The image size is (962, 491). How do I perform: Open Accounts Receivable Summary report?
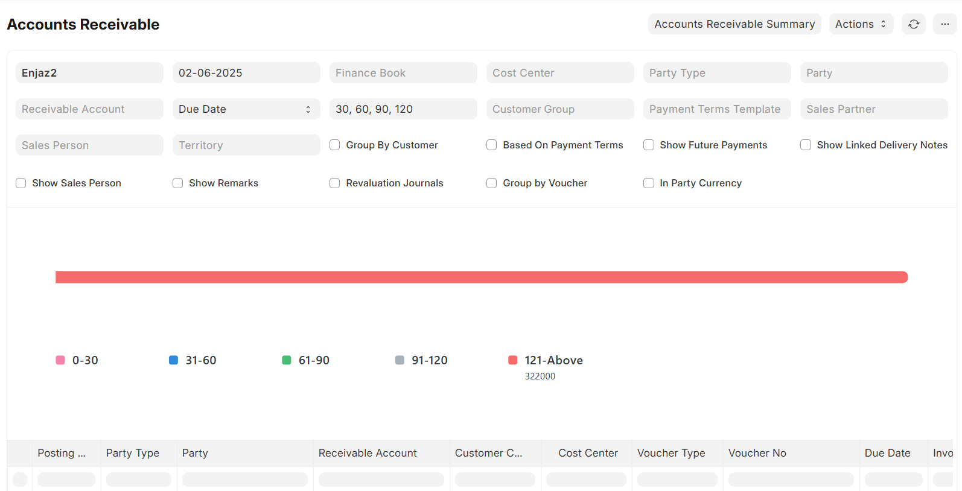click(734, 24)
